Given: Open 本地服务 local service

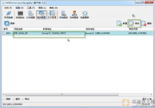Looking at the screenshot, I should 63,15.
